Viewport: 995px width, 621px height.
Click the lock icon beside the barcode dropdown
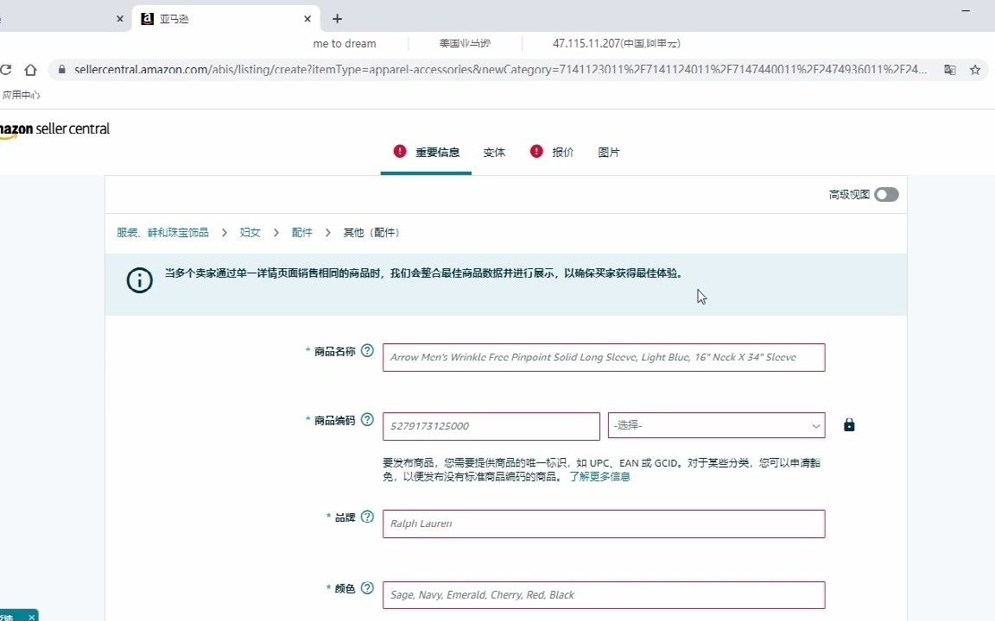[x=849, y=424]
